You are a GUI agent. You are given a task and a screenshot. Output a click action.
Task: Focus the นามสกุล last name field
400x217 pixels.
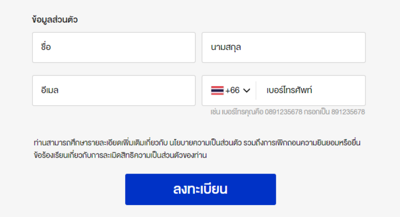(x=284, y=47)
